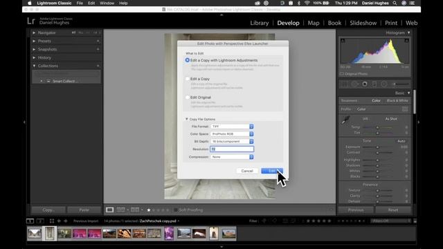
Task: Collapse the Collections panel
Action: pos(34,66)
